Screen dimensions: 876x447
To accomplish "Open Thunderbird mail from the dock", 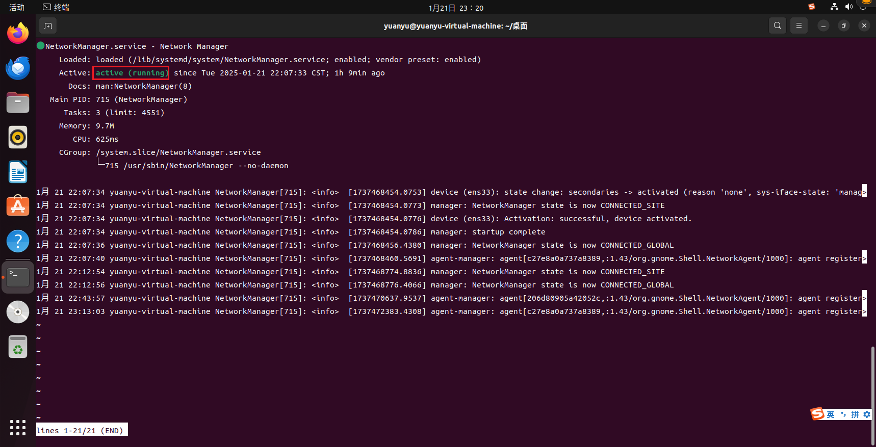I will click(x=18, y=68).
